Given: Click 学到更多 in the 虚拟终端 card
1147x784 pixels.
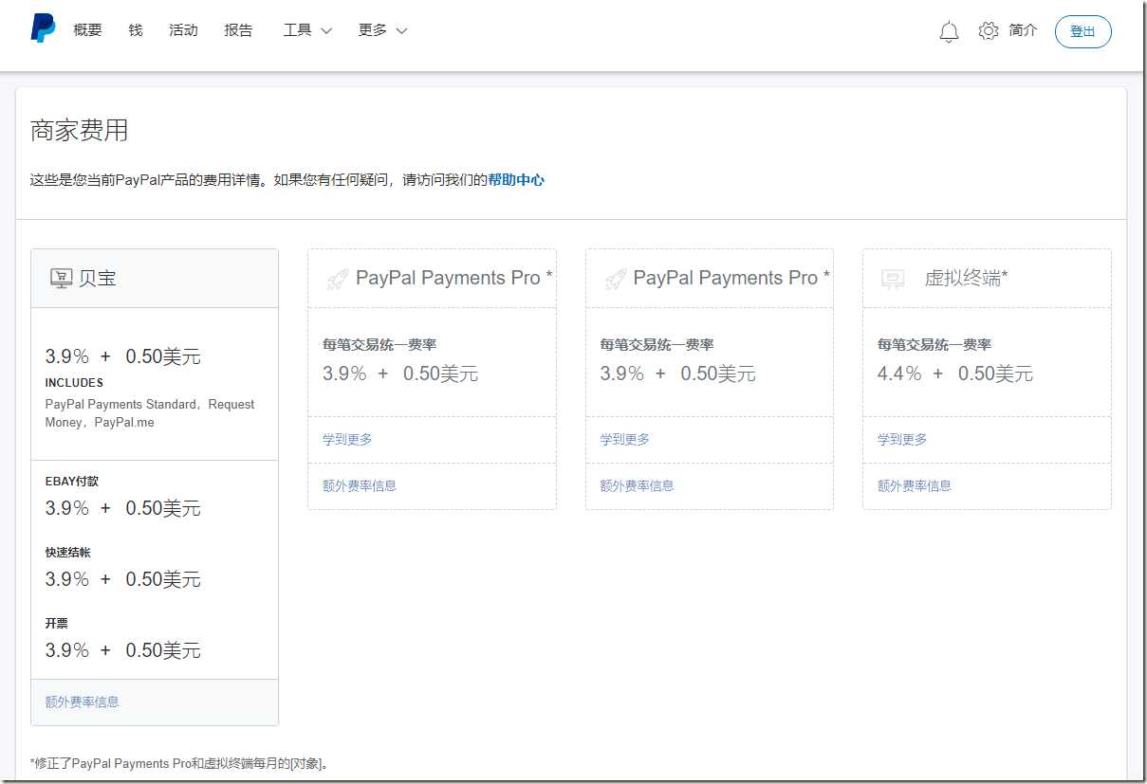Looking at the screenshot, I should (x=902, y=440).
